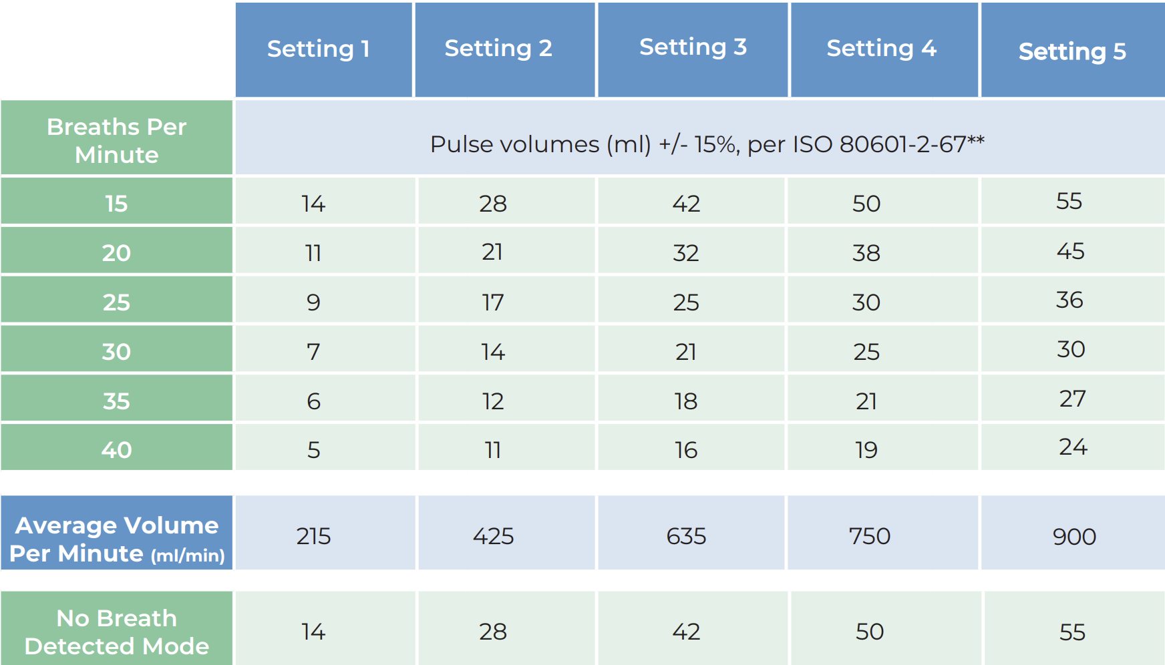
Task: Select the No Breath Detected Mode label
Action: pos(117,632)
